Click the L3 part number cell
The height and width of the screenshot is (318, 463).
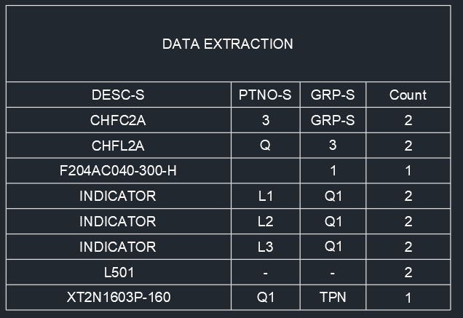[266, 247]
